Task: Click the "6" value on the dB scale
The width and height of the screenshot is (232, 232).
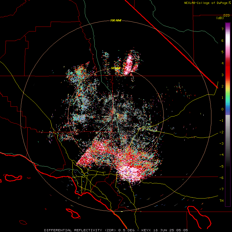Action: tap(222, 40)
